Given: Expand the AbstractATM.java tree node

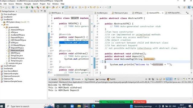Looking at the screenshot, I should (7, 30).
